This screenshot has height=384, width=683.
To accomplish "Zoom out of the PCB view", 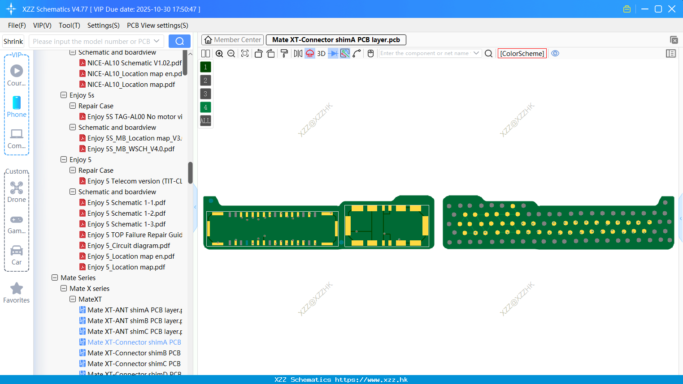I will (231, 54).
